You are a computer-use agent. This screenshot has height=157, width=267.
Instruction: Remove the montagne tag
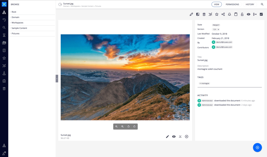point(200,83)
